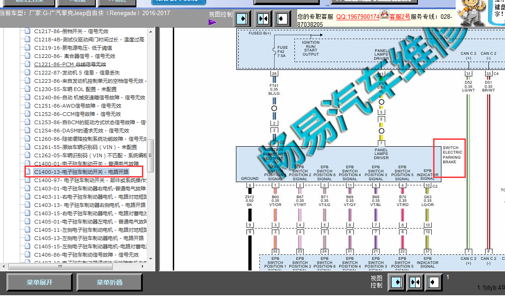Click document icon of C1218-4B row

(28, 39)
